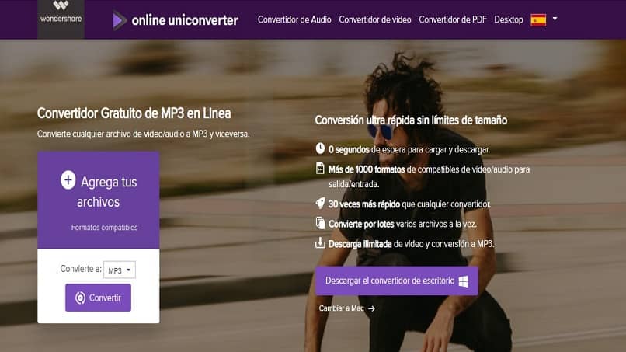The image size is (626, 352).
Task: Click the file icon beside 1000 formatos
Action: click(320, 168)
